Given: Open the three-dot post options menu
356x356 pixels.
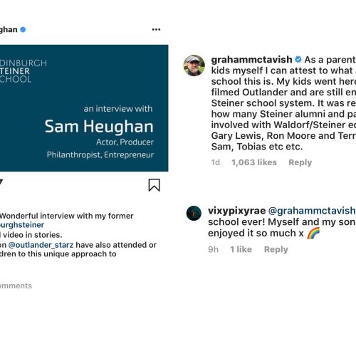Looking at the screenshot, I should tap(156, 29).
